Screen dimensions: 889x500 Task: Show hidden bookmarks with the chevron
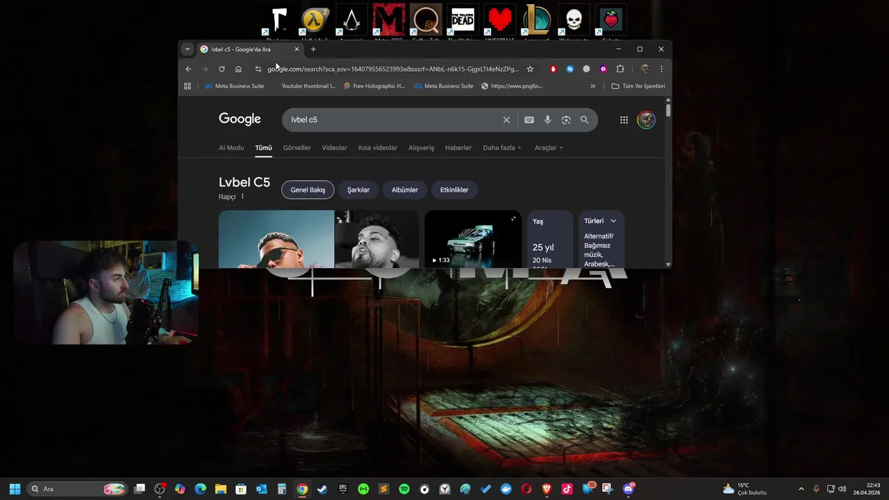(x=592, y=86)
